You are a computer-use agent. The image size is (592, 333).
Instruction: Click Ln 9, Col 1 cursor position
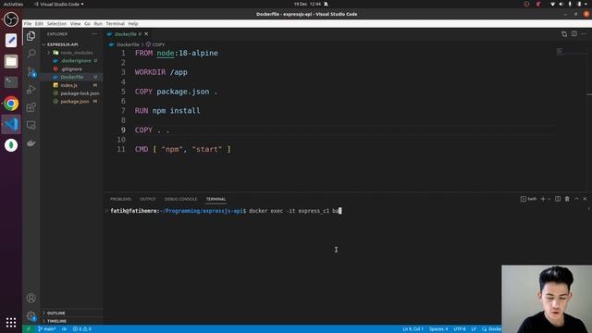(413, 329)
